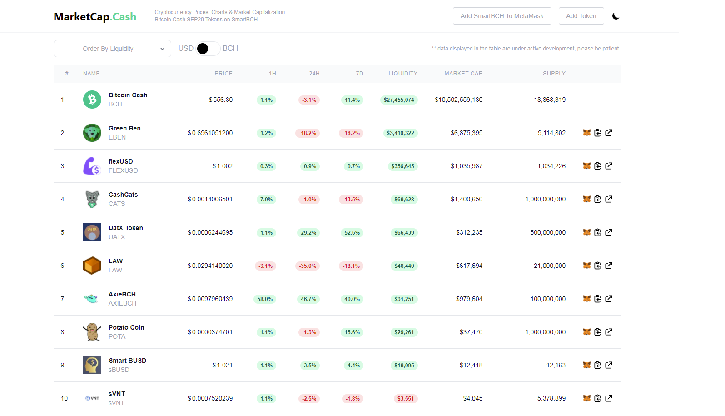Add CashCats to MetaMask via fox icon

click(587, 199)
